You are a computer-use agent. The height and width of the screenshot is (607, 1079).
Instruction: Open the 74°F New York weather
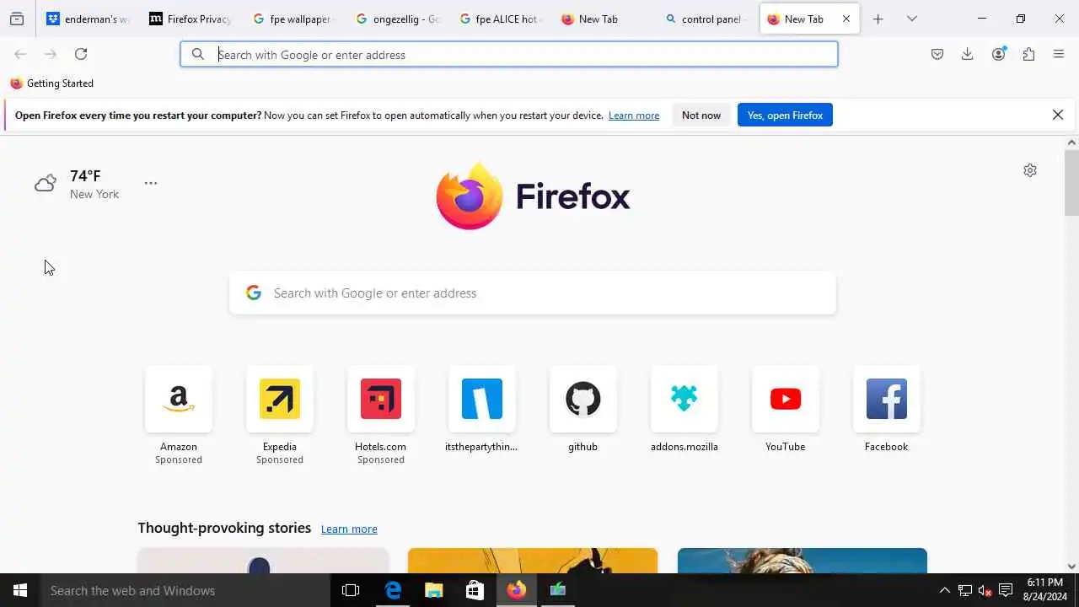point(78,184)
